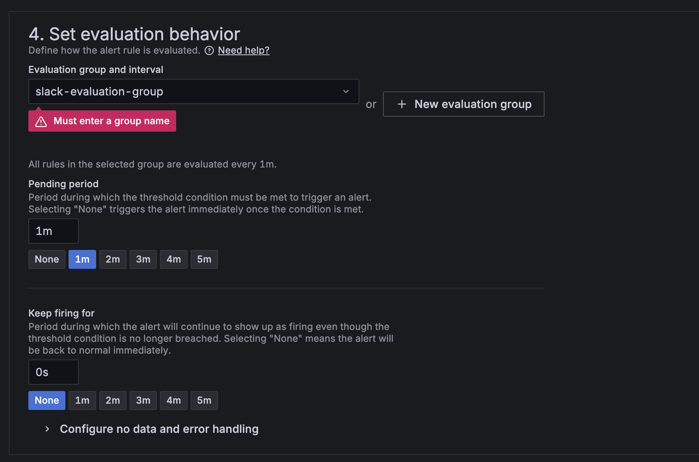Viewport: 699px width, 462px height.
Task: Click the plus icon for new evaluation group
Action: click(x=402, y=104)
